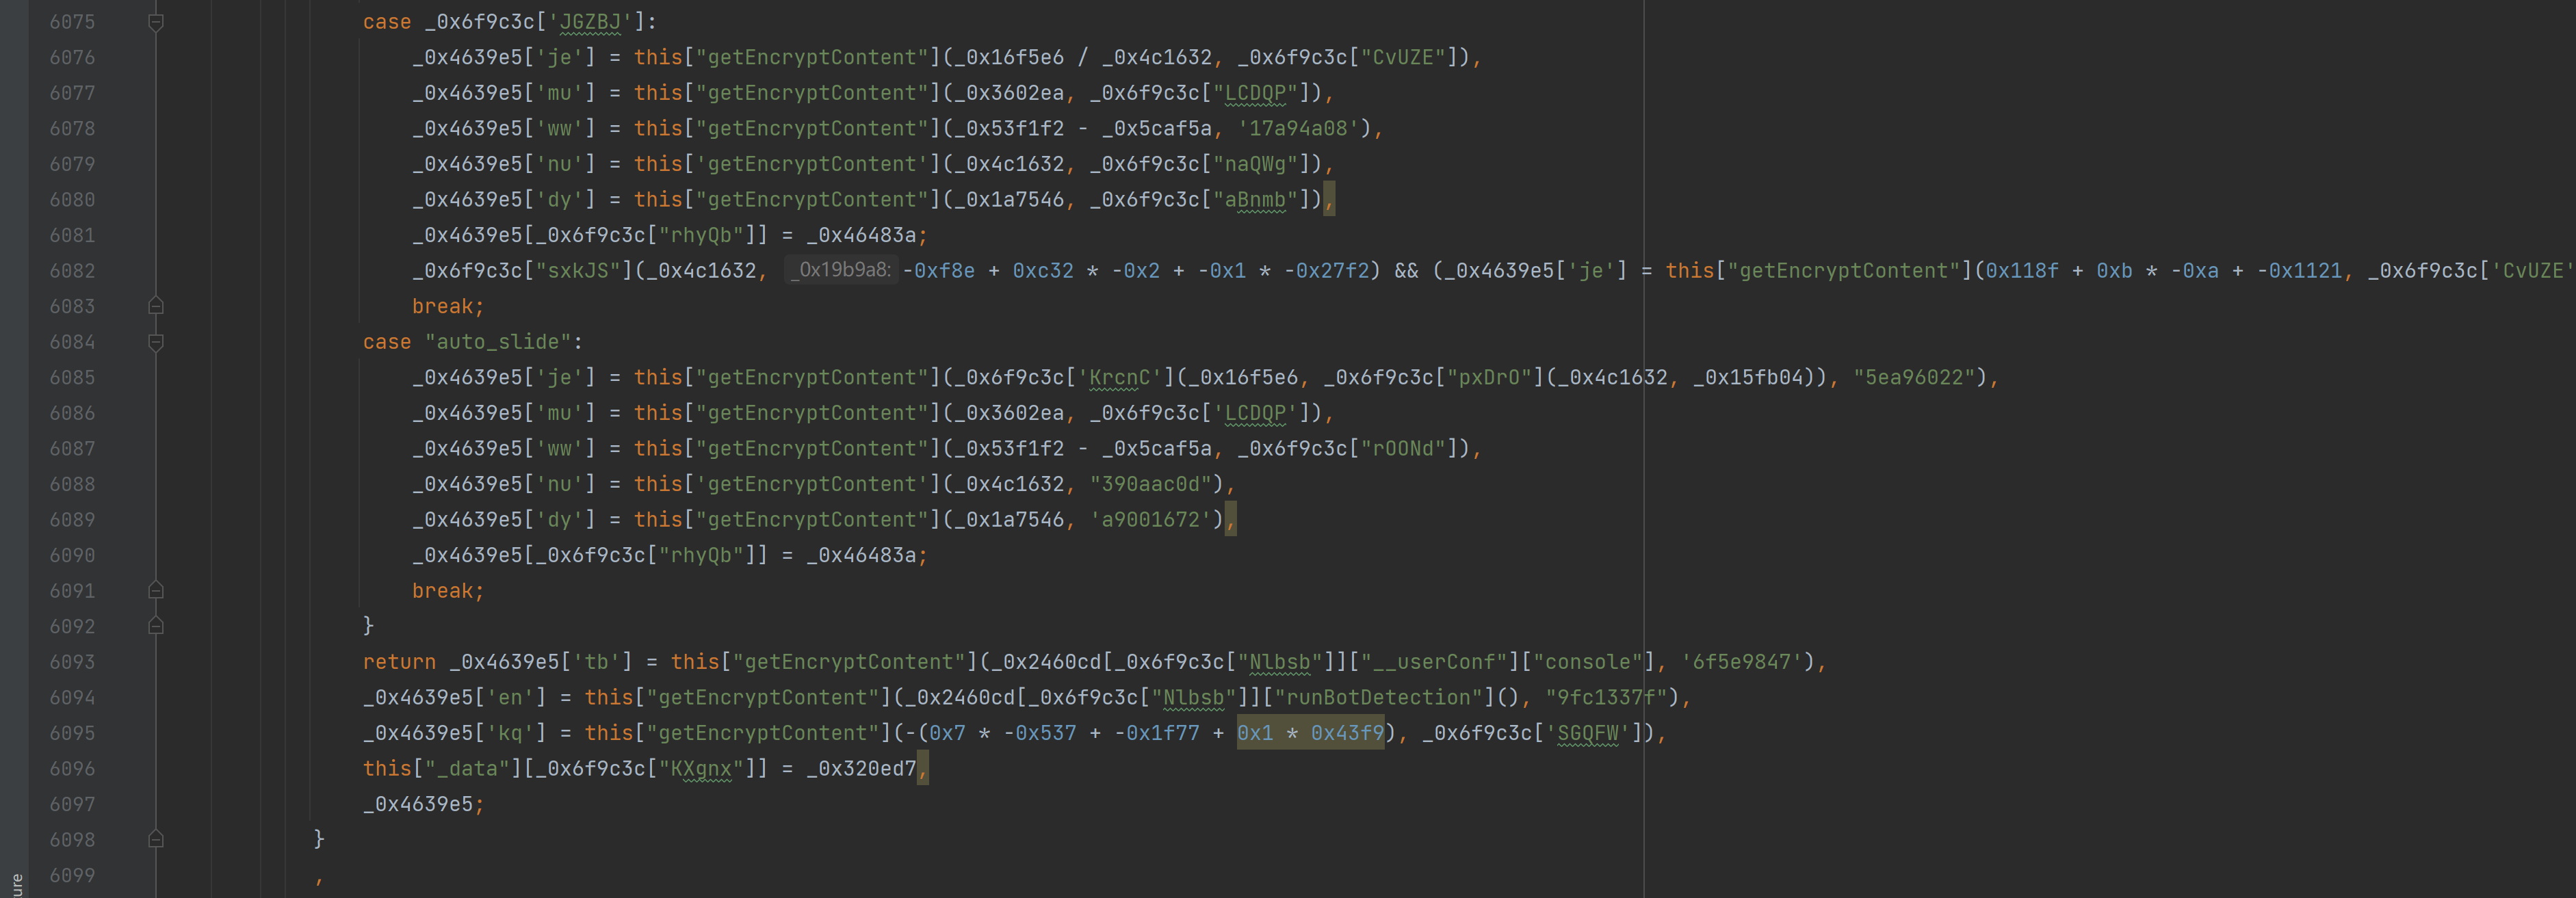
Task: Click line number 6095 in the gutter
Action: (72, 733)
